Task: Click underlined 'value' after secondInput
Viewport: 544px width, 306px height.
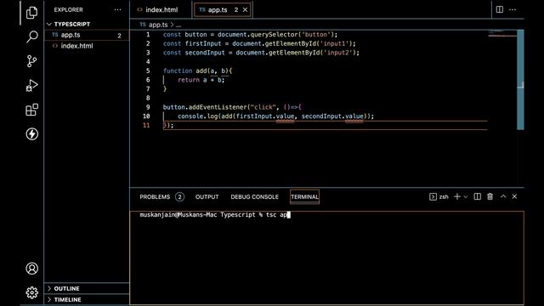Action: (354, 116)
